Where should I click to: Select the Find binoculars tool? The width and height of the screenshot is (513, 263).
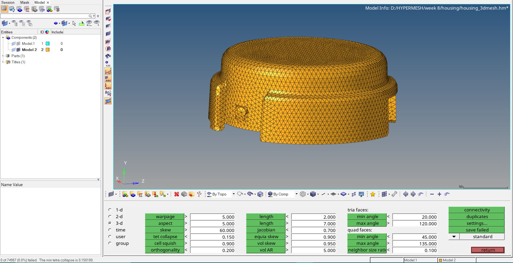click(x=108, y=56)
